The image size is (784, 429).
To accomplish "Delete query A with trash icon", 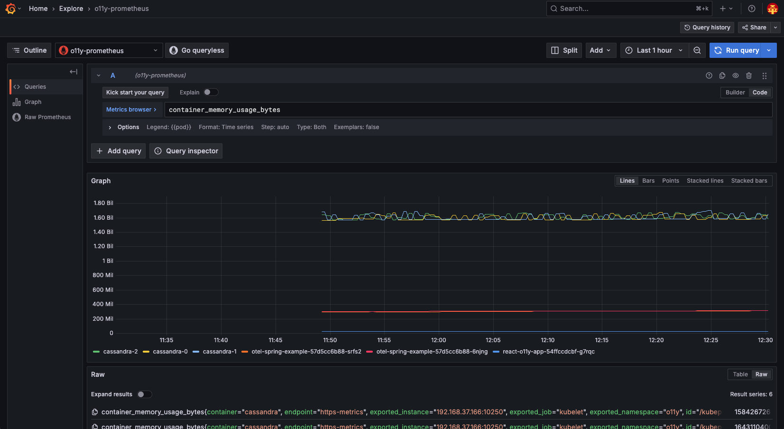I will click(749, 75).
